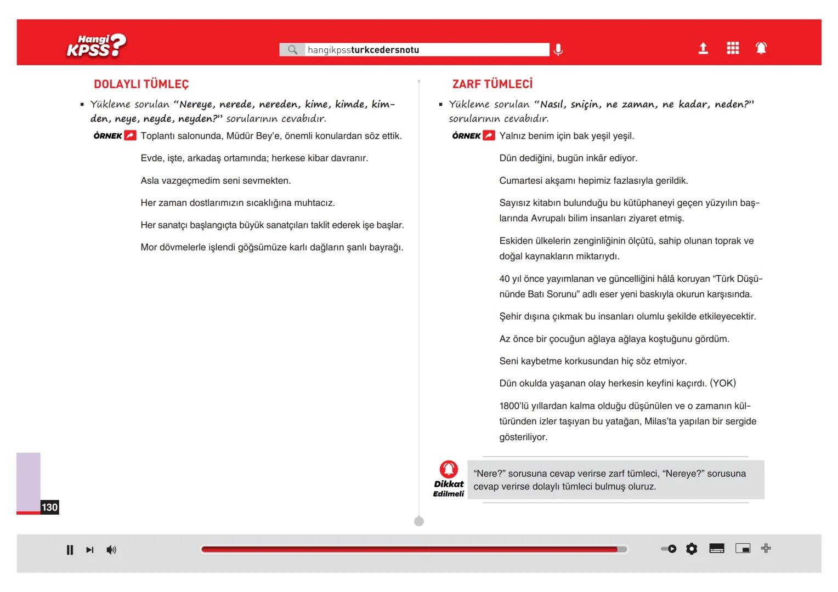838x592 pixels.
Task: Mute the volume speaker
Action: pos(111,550)
